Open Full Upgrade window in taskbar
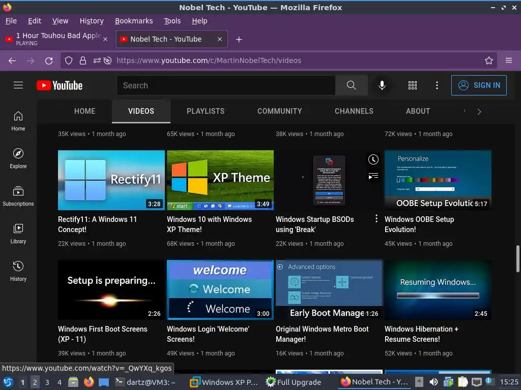The width and height of the screenshot is (521, 390). [294, 382]
